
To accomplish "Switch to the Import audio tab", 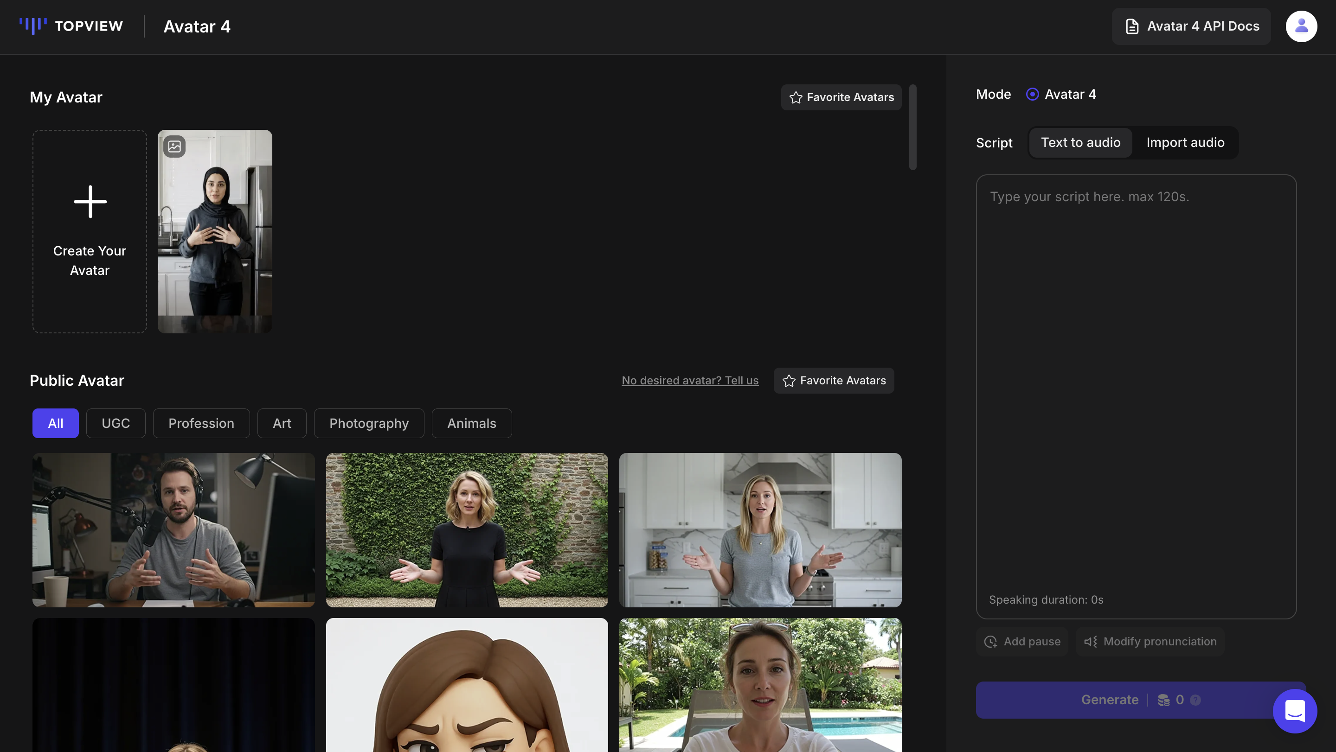I will coord(1185,142).
